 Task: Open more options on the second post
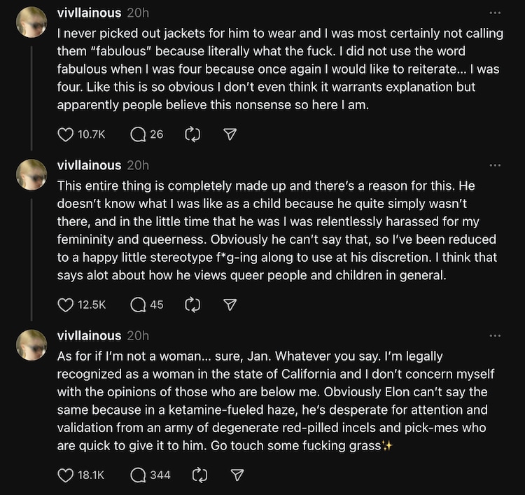click(495, 165)
